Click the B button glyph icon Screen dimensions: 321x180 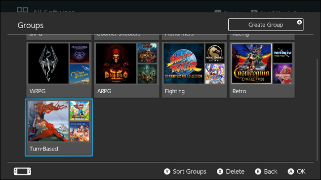coord(258,172)
